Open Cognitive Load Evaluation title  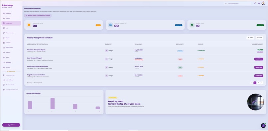tap(36, 75)
